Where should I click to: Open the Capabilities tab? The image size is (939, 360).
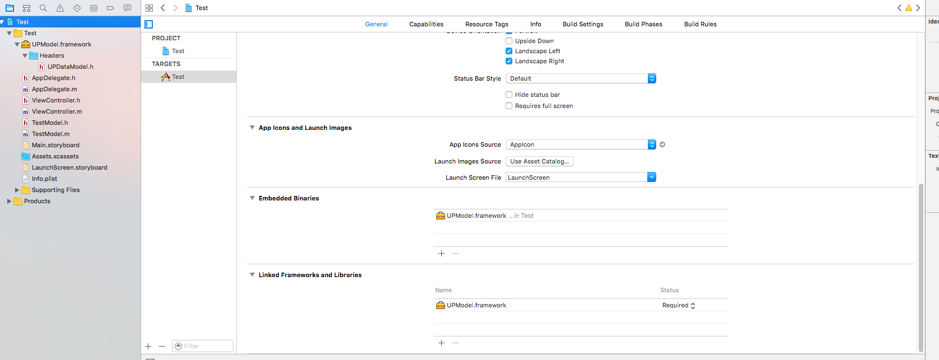[x=426, y=24]
